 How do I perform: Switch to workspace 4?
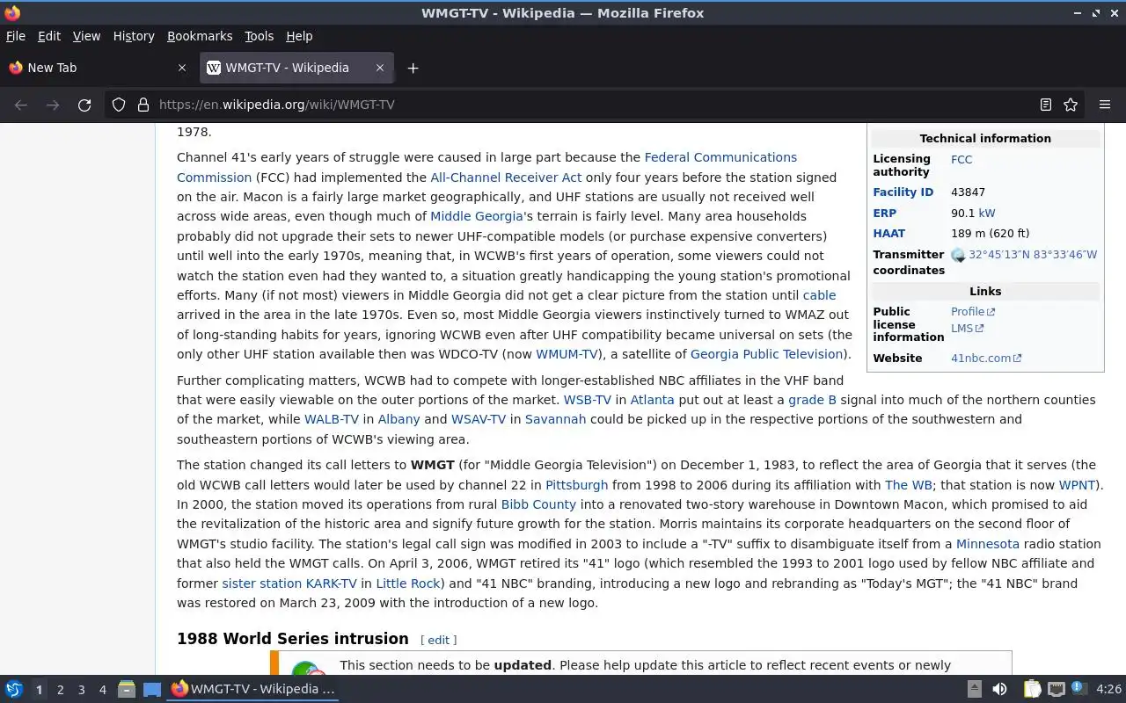coord(102,690)
